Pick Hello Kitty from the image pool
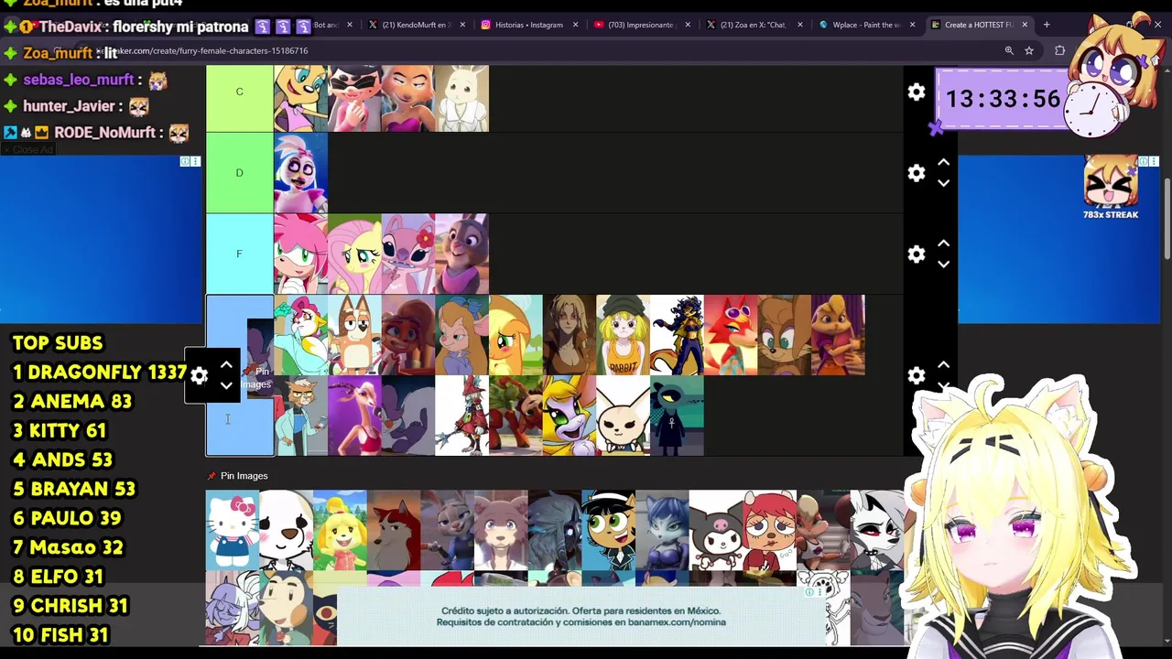Image resolution: width=1172 pixels, height=659 pixels. click(233, 530)
